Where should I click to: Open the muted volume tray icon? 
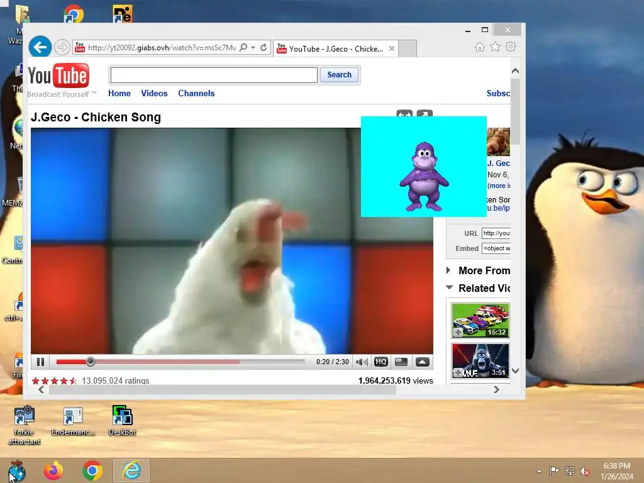(x=585, y=471)
